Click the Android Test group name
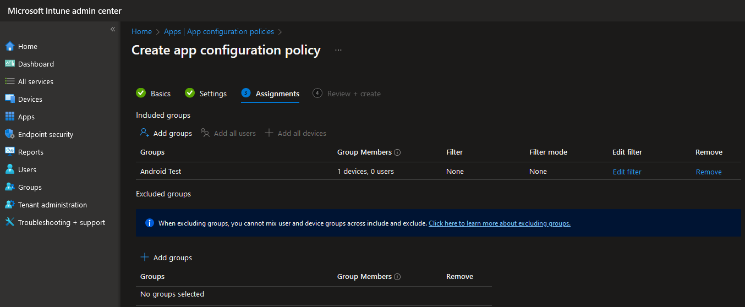The height and width of the screenshot is (307, 745). [x=161, y=171]
